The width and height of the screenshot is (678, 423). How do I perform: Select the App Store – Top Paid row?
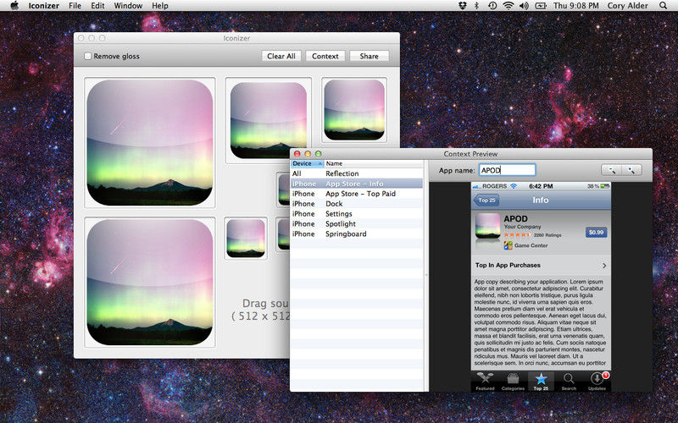357,194
